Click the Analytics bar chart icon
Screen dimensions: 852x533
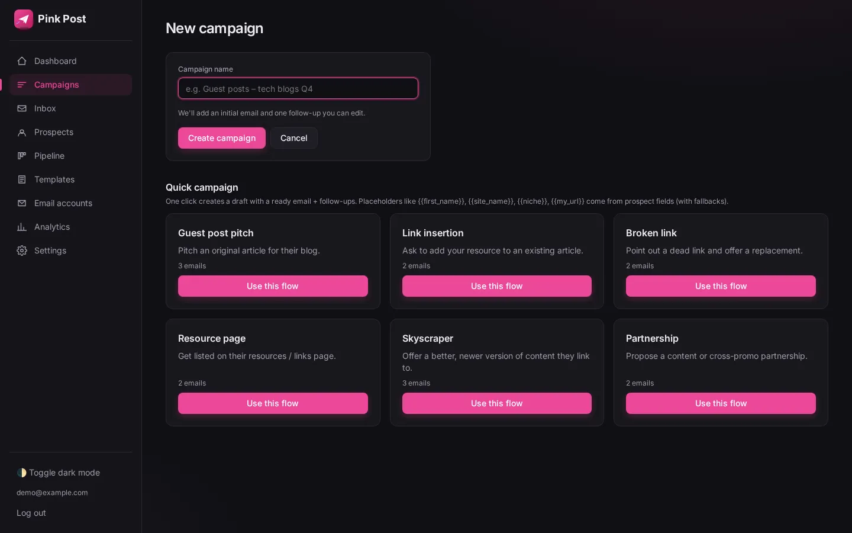tap(22, 227)
